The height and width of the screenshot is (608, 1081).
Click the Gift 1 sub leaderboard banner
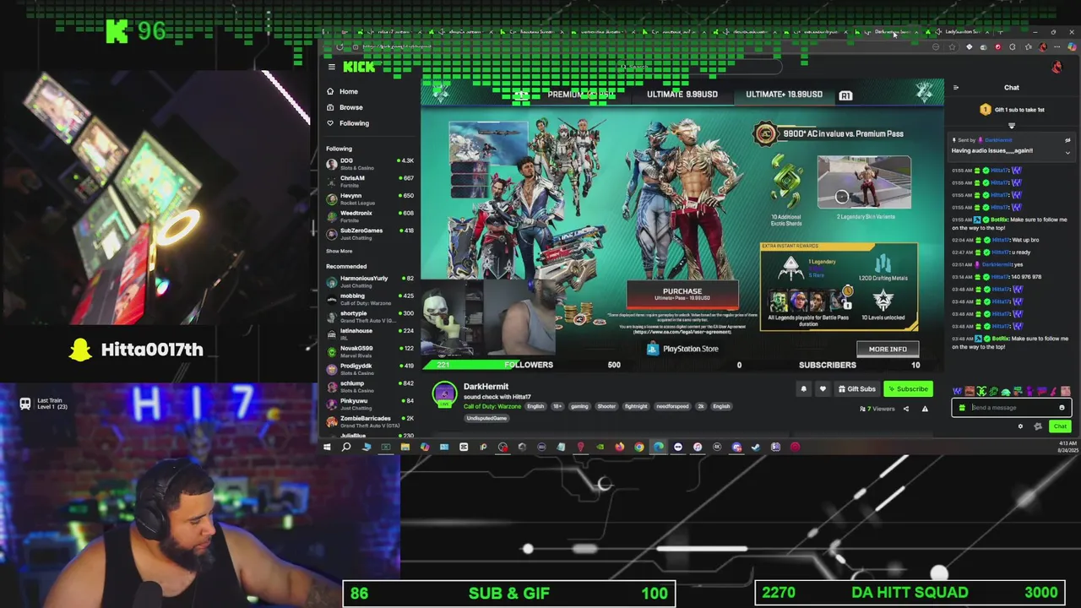(x=1012, y=110)
